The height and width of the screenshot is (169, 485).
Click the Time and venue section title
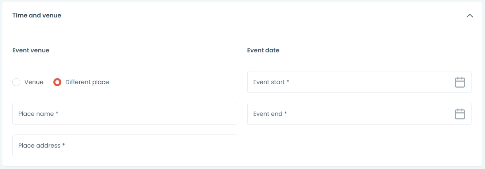tap(37, 15)
